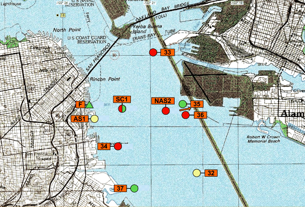The width and height of the screenshot is (305, 207).
Task: Select the orange label 36
Action: click(x=200, y=115)
